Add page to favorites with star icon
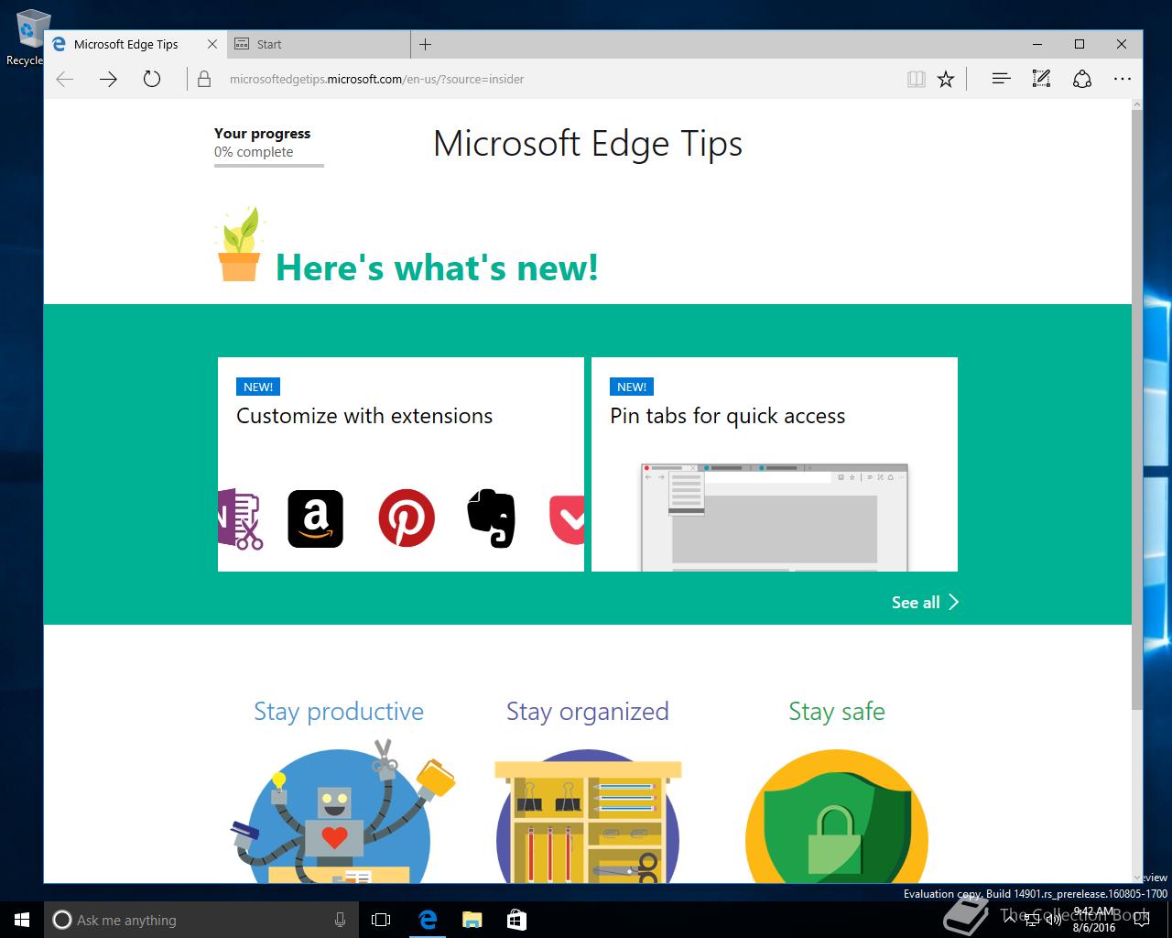 [946, 80]
